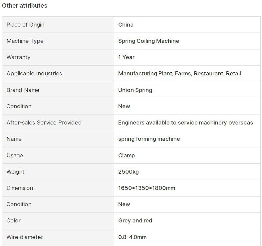This screenshot has height=246, width=262.
Task: Click the "Brand Name" label cell
Action: coord(23,90)
